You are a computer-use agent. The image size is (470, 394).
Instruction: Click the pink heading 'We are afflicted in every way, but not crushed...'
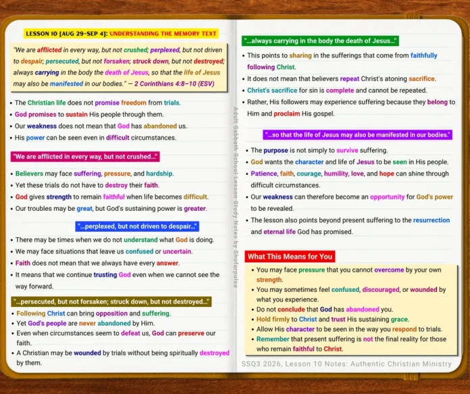pos(85,157)
